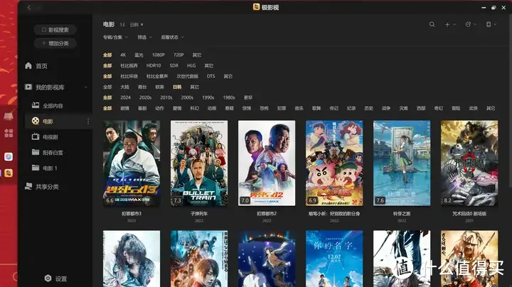Click the plus add icon in toolbar
The image size is (512, 287).
(x=448, y=24)
